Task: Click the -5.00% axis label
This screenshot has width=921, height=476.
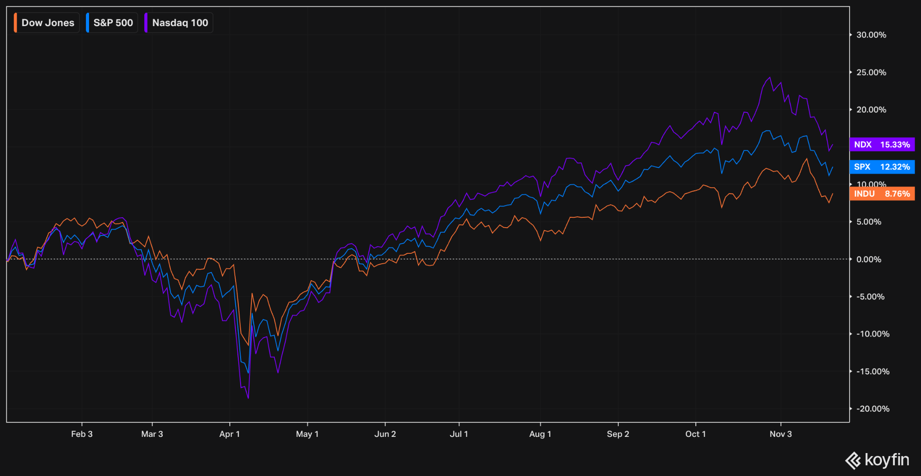Action: click(x=870, y=297)
